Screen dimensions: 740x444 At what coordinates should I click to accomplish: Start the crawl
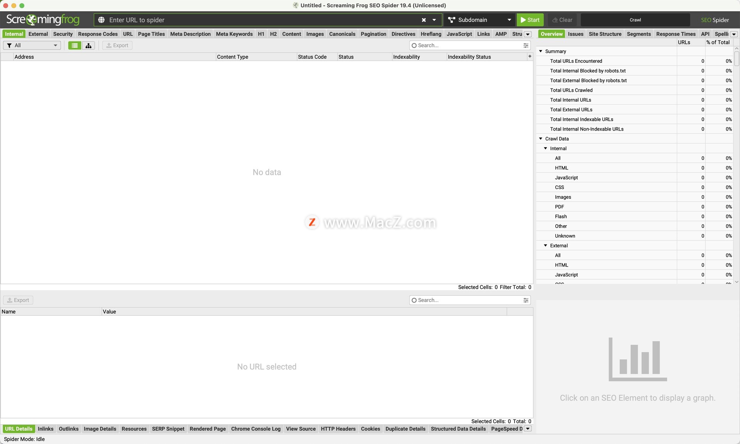click(530, 20)
